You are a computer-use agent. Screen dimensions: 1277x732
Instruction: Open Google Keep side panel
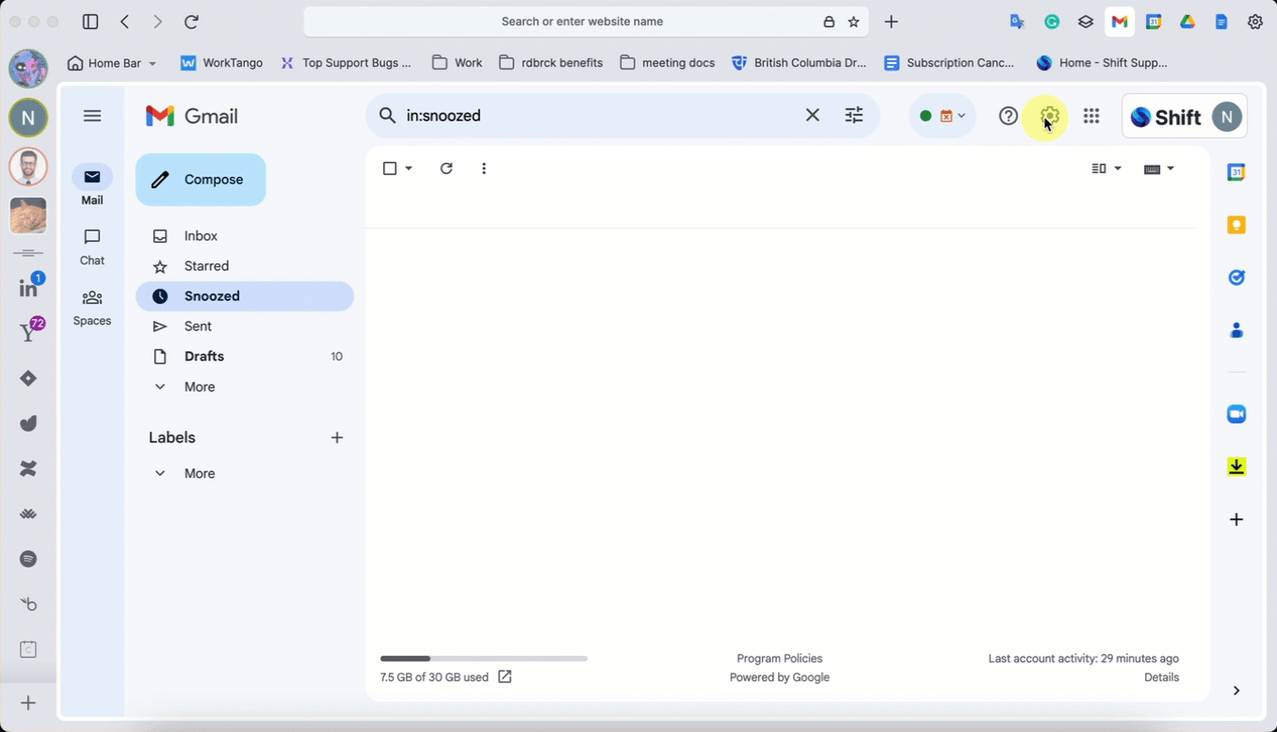[1237, 225]
